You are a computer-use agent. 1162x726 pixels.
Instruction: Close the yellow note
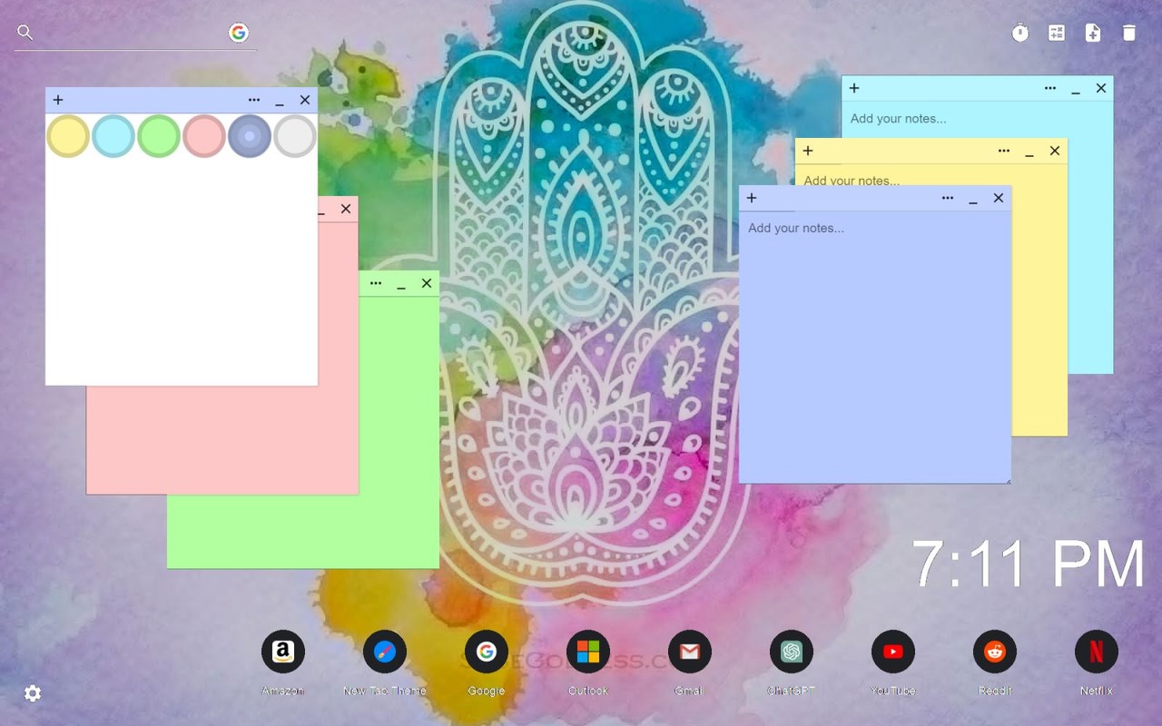1055,151
